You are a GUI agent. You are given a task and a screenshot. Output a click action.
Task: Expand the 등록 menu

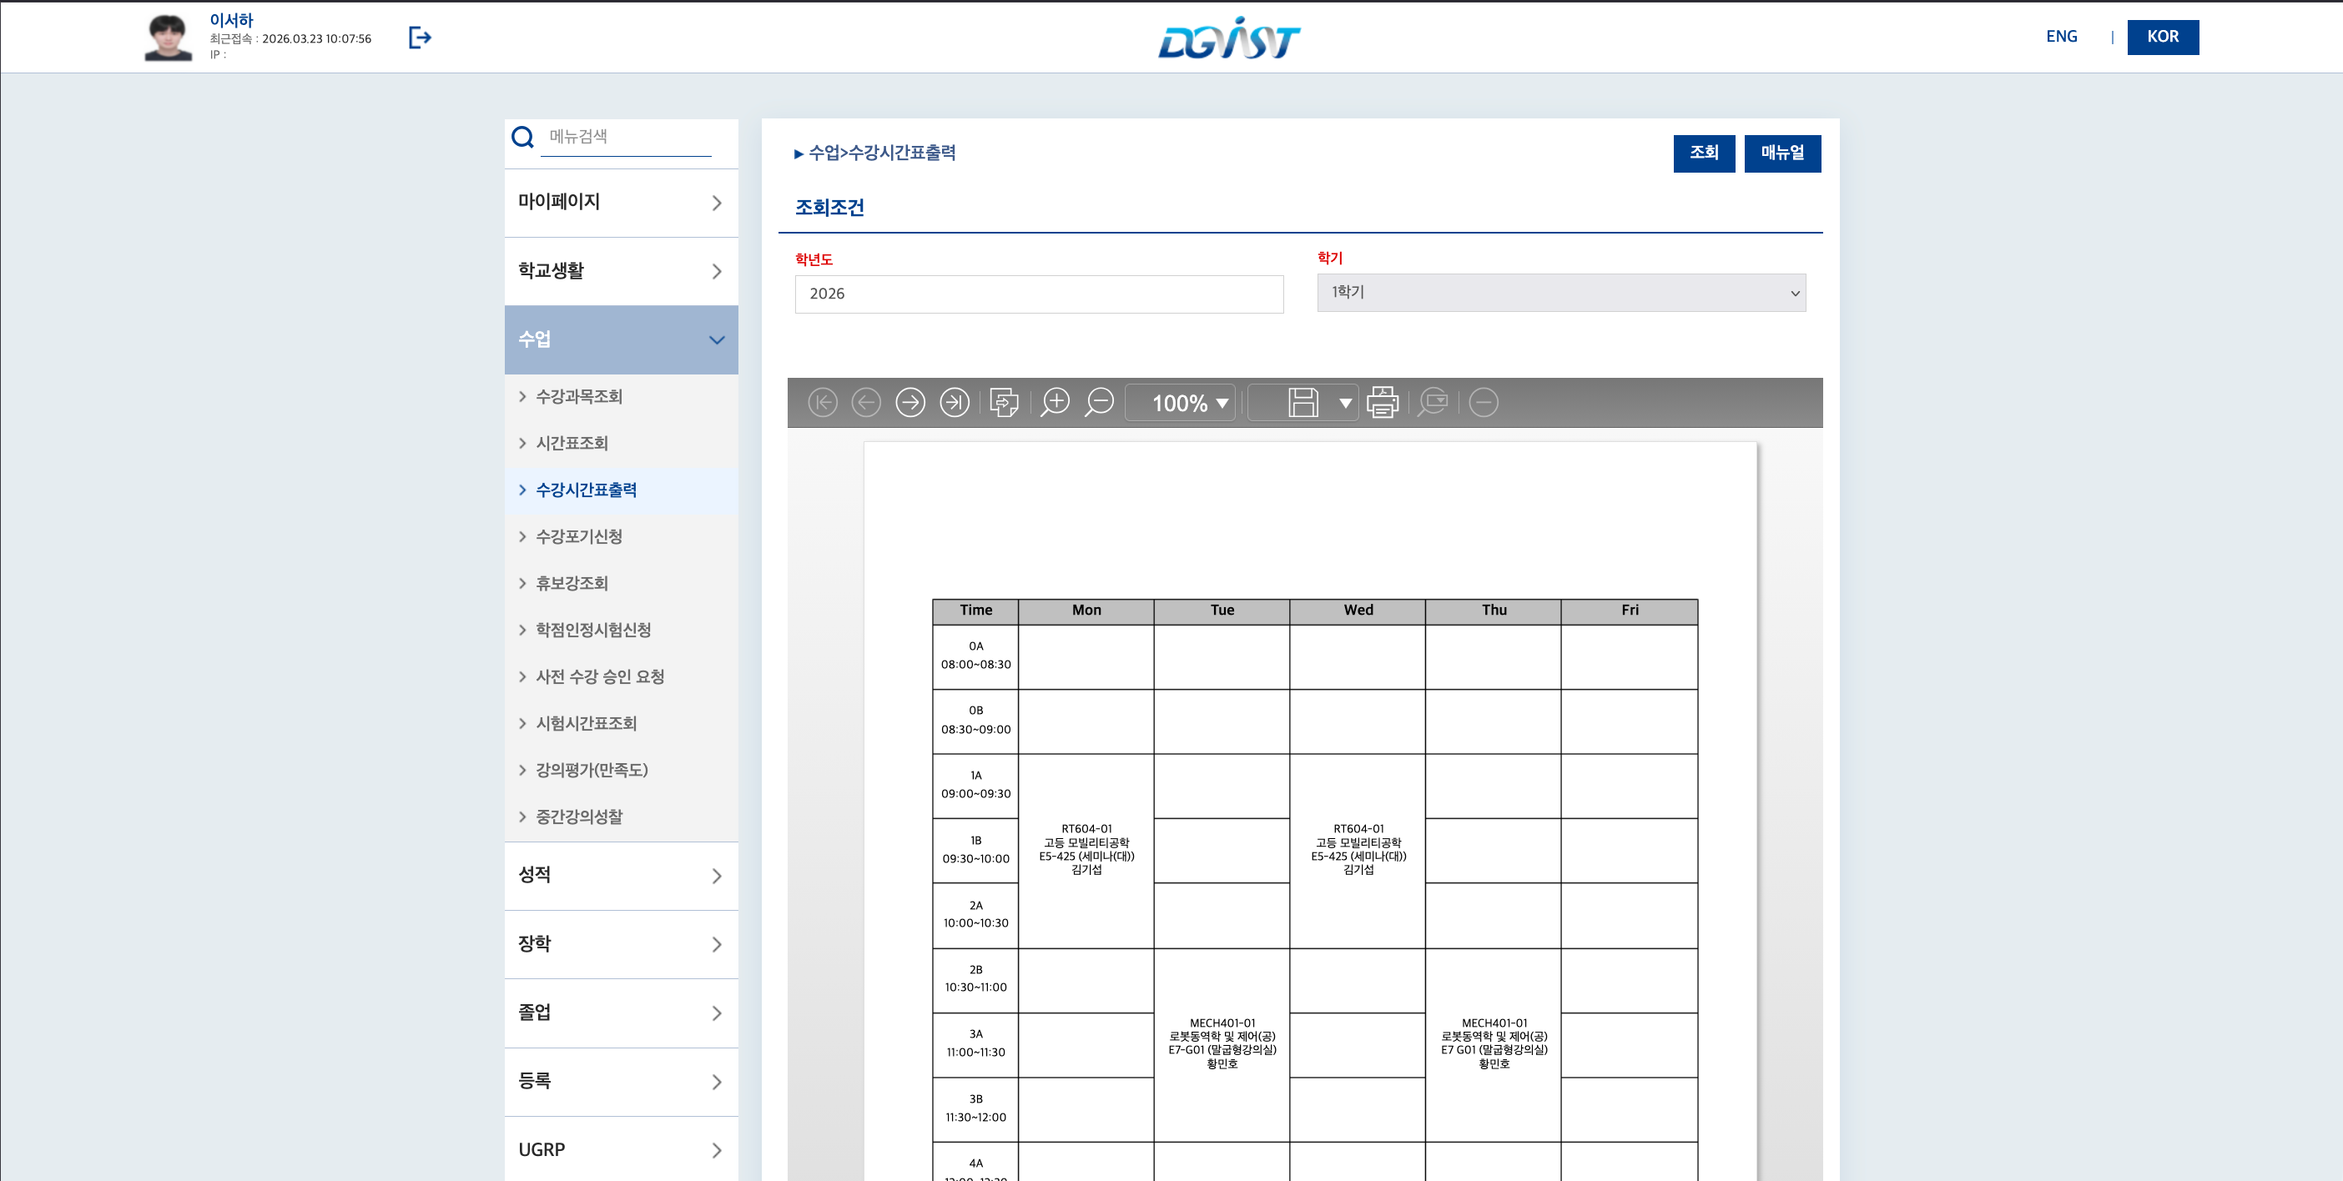click(x=622, y=1082)
